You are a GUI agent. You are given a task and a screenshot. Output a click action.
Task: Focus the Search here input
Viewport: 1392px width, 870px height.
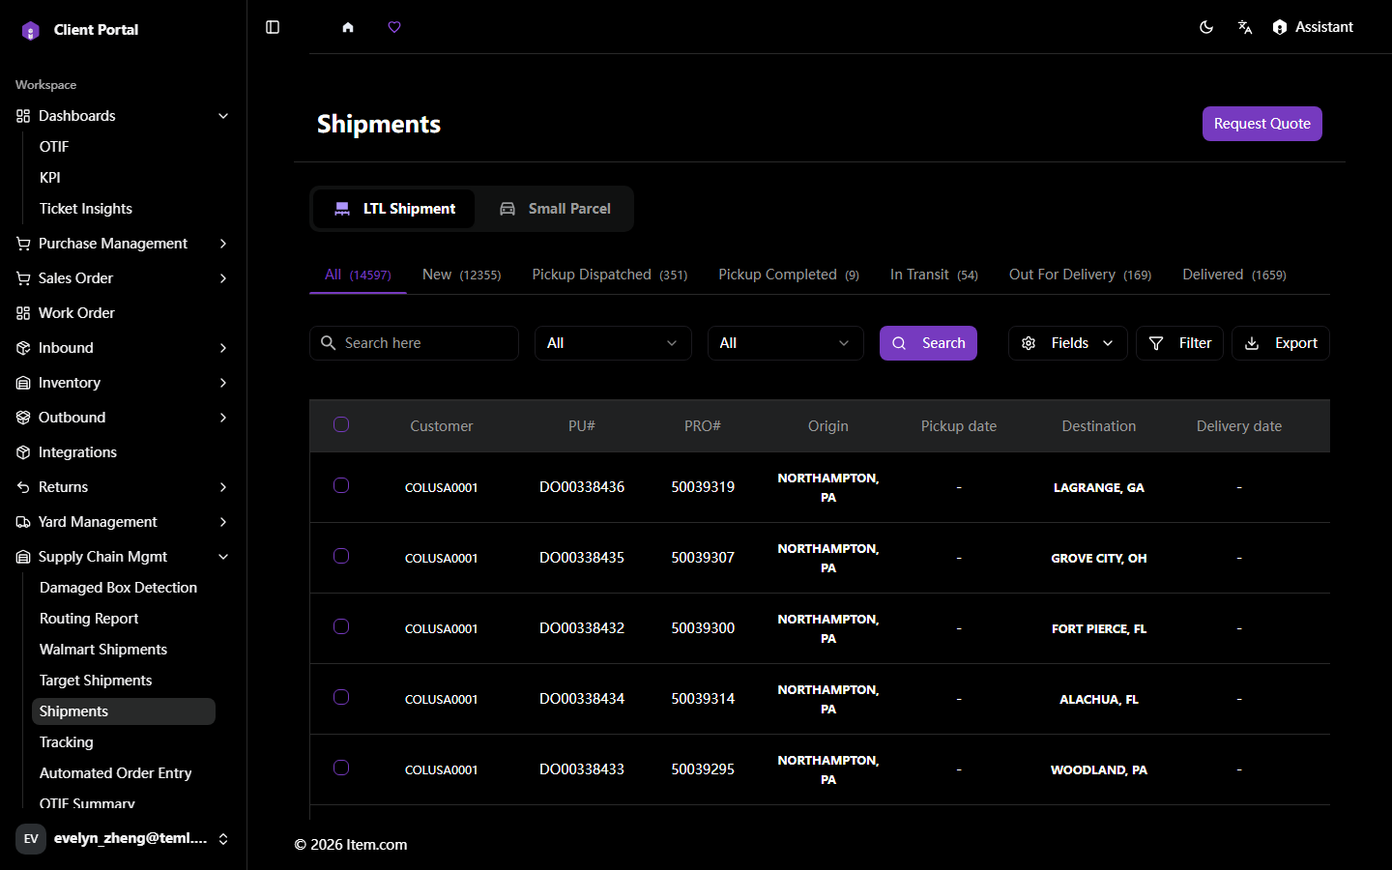[x=414, y=343]
